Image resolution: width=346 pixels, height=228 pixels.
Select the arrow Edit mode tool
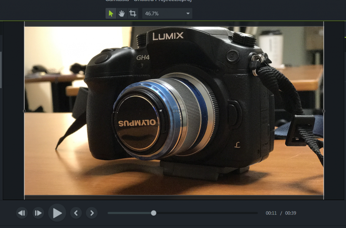point(111,14)
